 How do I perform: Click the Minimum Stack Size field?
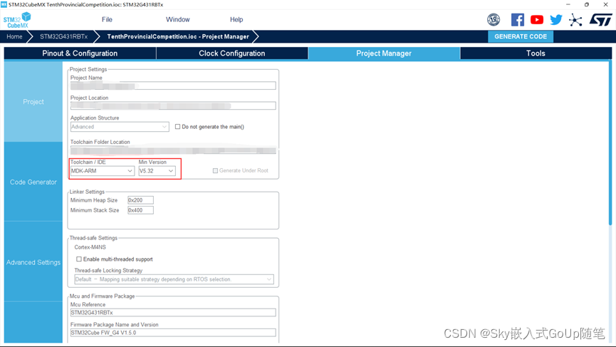click(140, 210)
